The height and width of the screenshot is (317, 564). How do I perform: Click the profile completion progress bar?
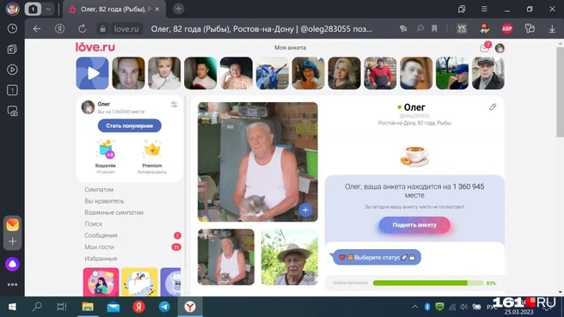[428, 283]
